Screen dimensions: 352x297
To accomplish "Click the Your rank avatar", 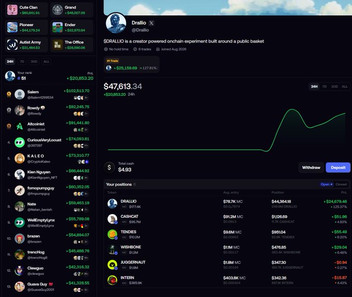I will coord(10,76).
